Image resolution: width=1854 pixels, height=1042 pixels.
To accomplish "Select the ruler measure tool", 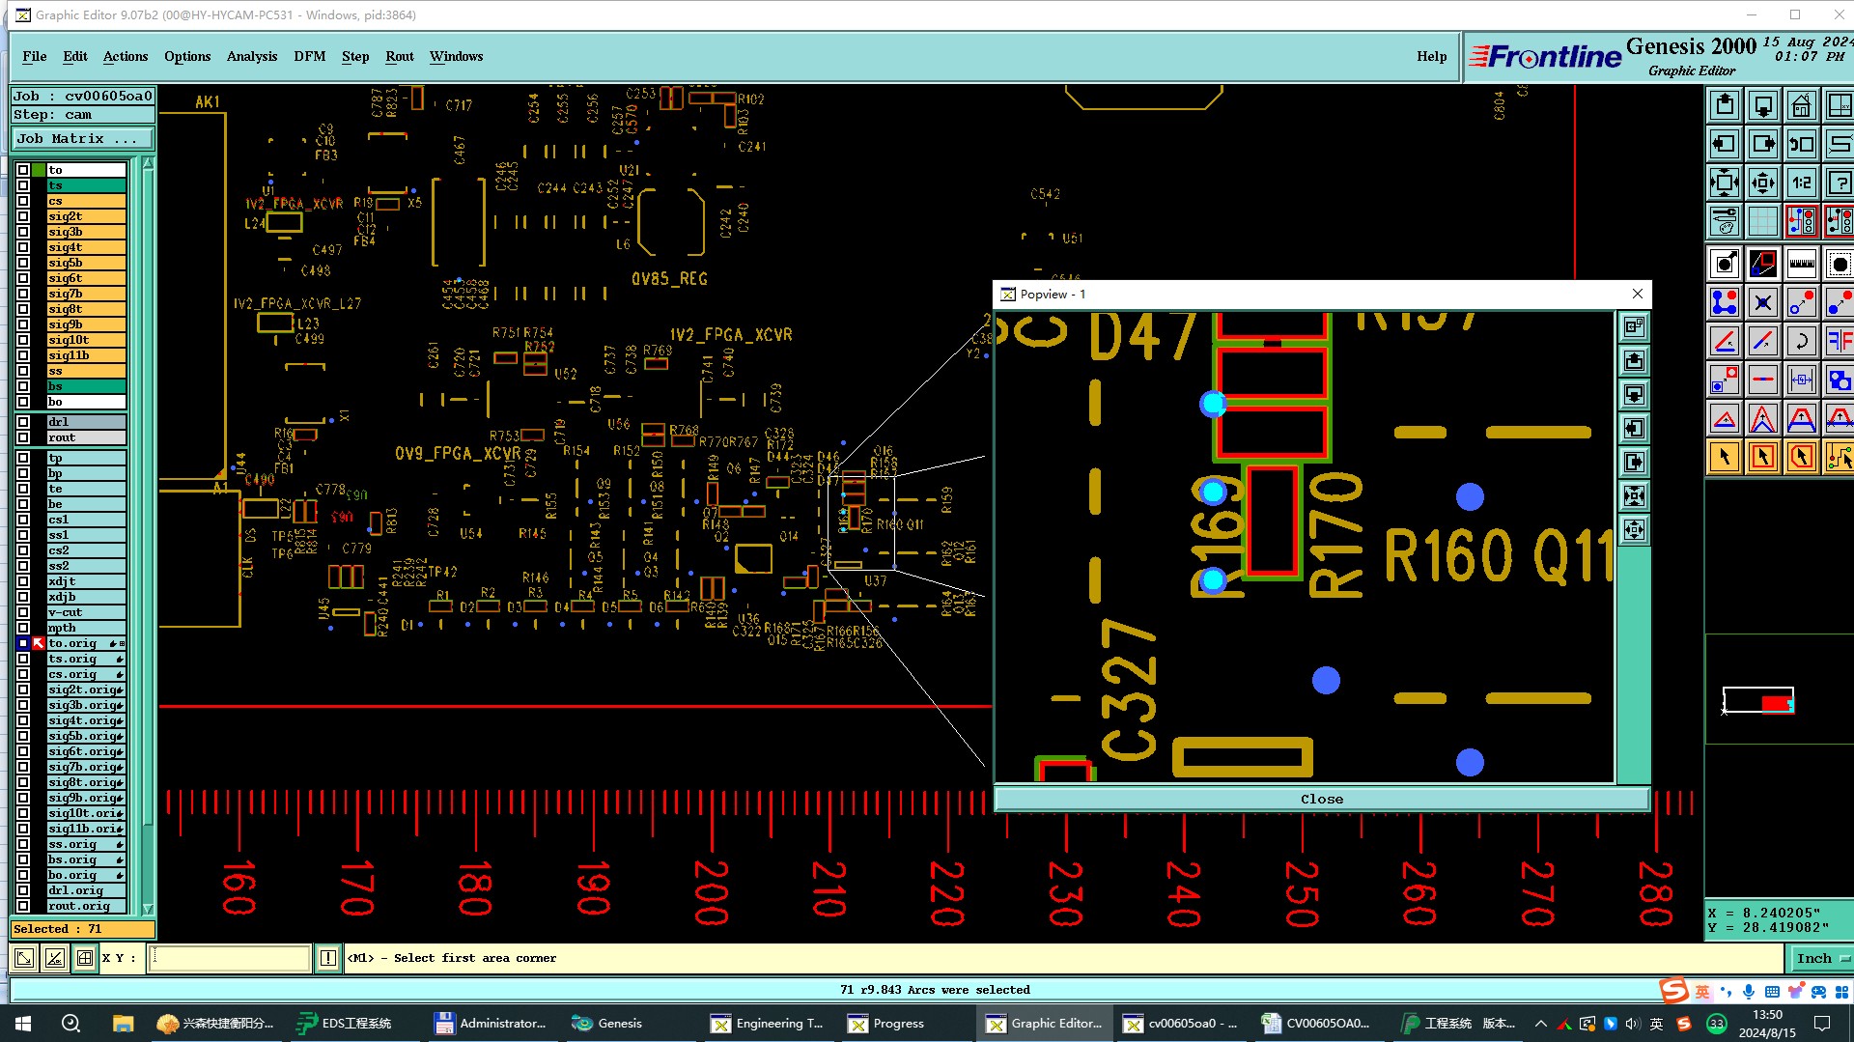I will [1802, 264].
